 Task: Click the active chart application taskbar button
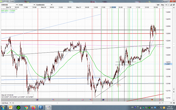[48, 108]
